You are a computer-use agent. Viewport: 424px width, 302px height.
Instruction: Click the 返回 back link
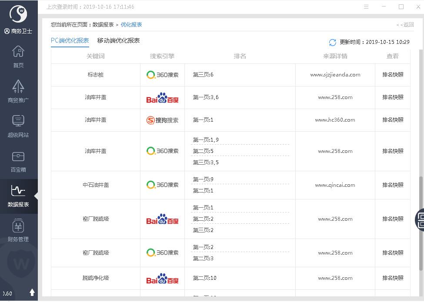[x=405, y=25]
